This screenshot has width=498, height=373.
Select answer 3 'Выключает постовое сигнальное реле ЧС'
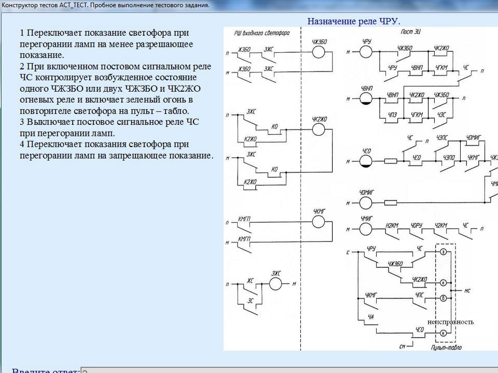(109, 127)
